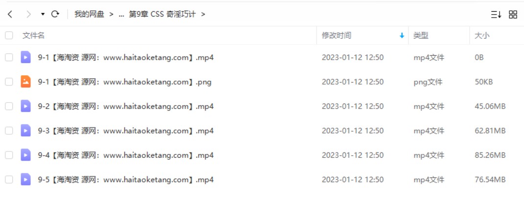The width and height of the screenshot is (524, 213).
Task: Open the sort order icon
Action: [496, 14]
